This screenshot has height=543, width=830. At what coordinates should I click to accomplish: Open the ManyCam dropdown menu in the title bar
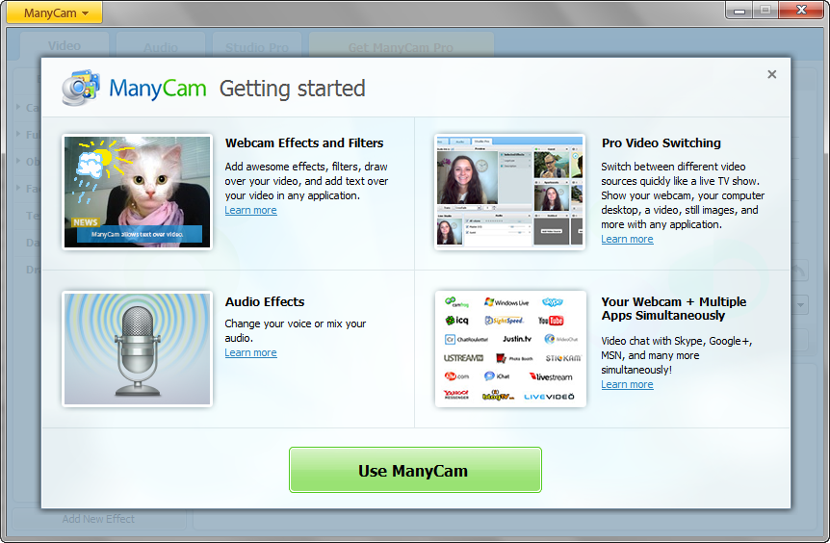(x=55, y=13)
